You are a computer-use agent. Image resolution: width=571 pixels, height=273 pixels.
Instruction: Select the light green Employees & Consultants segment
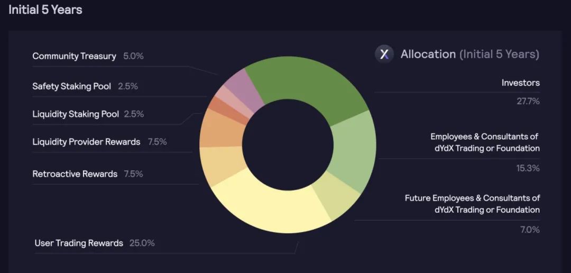354,151
